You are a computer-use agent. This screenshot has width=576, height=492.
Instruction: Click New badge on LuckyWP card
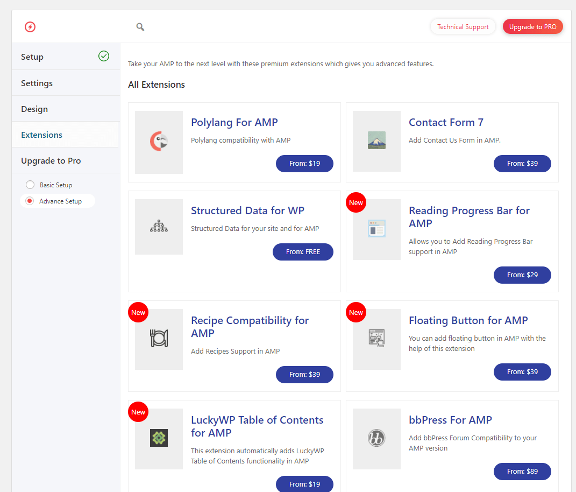pyautogui.click(x=138, y=412)
